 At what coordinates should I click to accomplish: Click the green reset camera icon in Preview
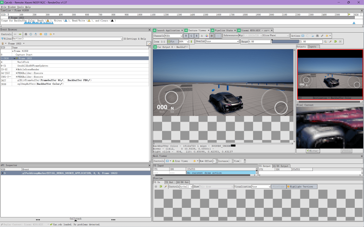click(161, 187)
